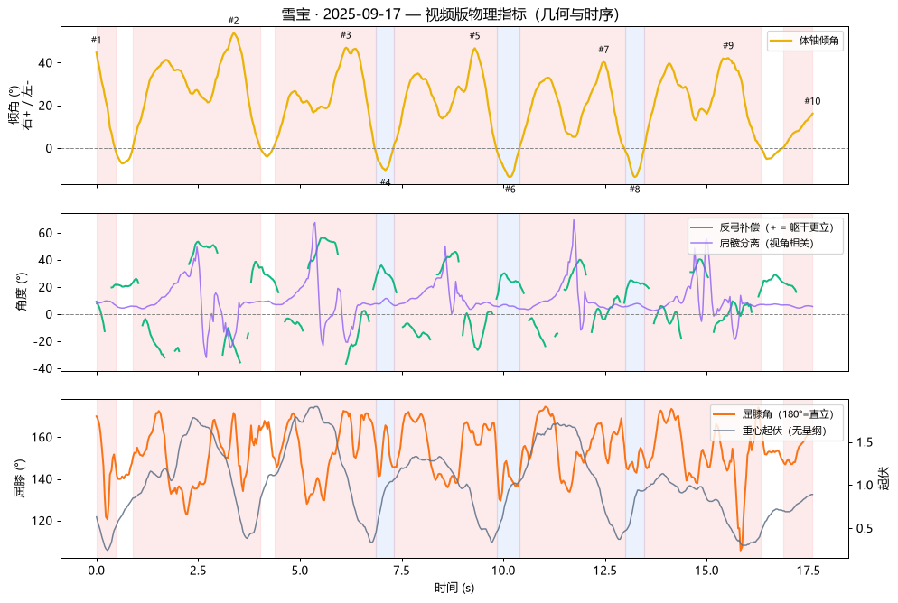Click the 60 tick on the 角度 axis
Image resolution: width=898 pixels, height=603 pixels.
(x=45, y=234)
